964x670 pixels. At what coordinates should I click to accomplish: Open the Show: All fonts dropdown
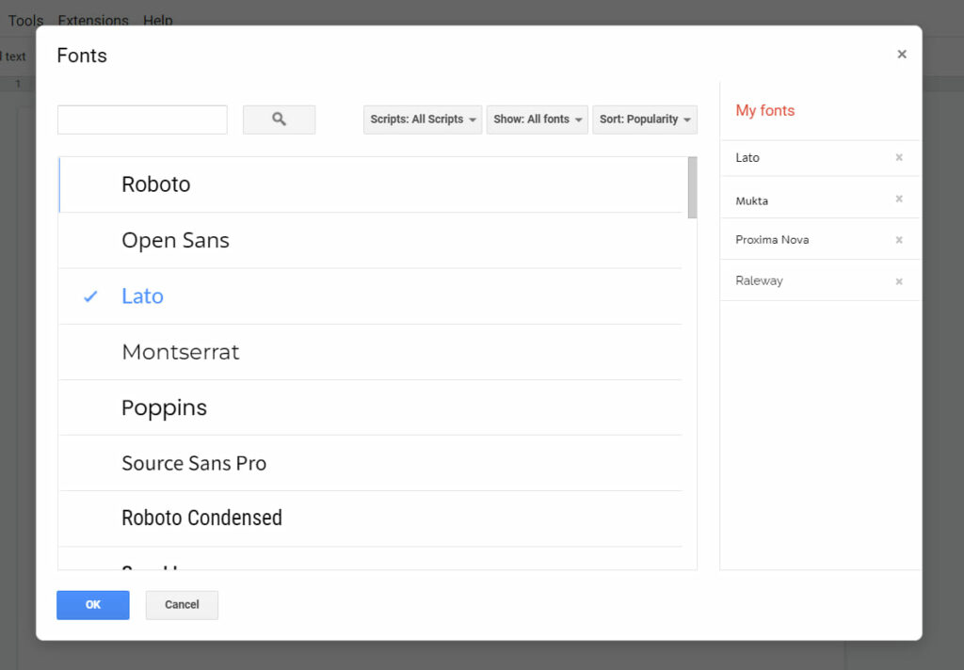(x=538, y=120)
